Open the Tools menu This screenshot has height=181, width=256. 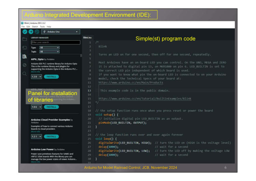(x=42, y=27)
